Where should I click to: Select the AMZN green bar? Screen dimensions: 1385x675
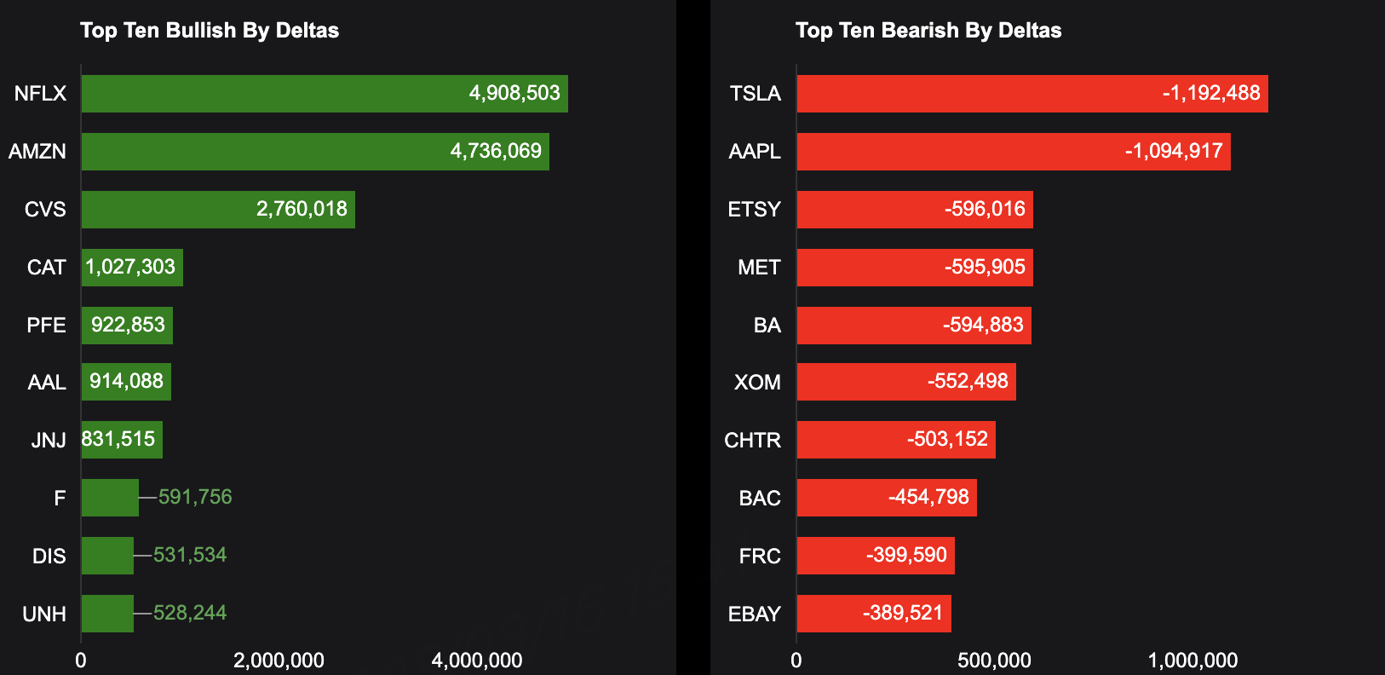[x=315, y=152]
